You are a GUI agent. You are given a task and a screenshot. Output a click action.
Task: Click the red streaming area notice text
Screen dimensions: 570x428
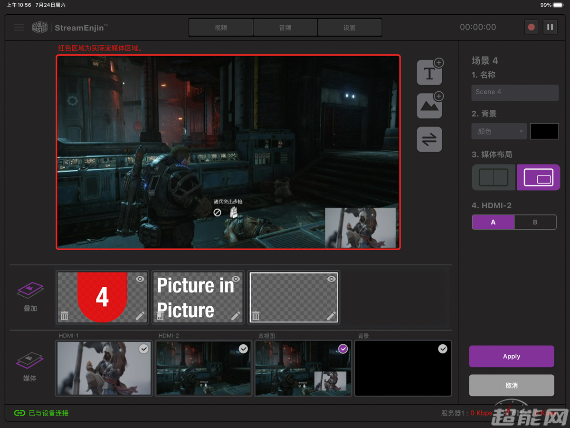[101, 48]
